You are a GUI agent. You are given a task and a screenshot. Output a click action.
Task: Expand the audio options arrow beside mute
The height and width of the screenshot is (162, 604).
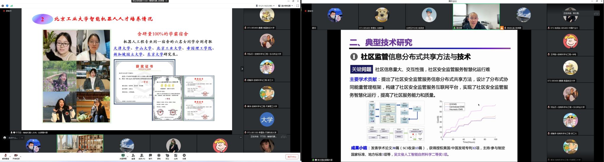(10, 156)
